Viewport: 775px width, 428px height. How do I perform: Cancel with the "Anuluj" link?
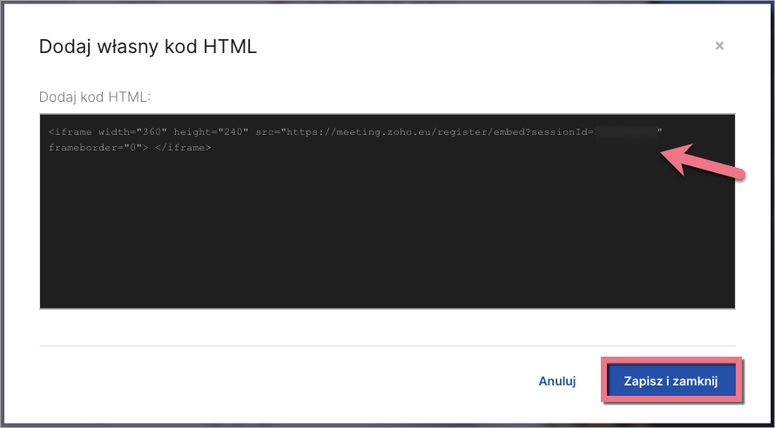point(557,381)
